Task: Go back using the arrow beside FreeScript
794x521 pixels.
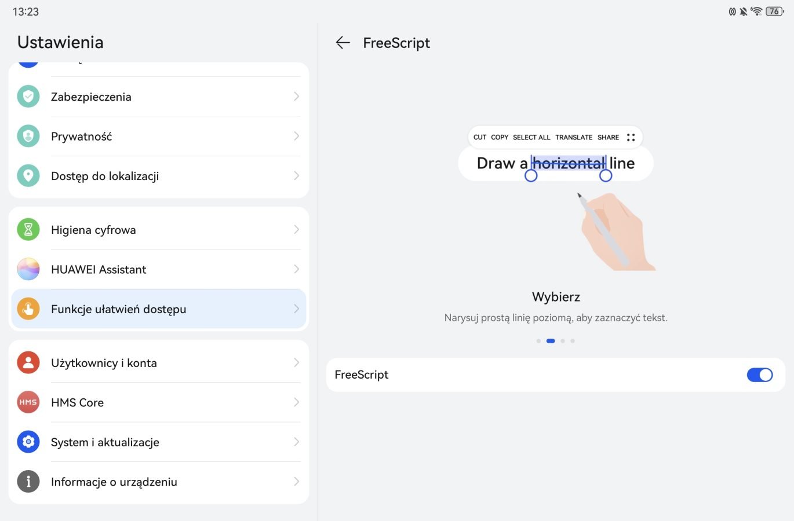Action: coord(343,43)
